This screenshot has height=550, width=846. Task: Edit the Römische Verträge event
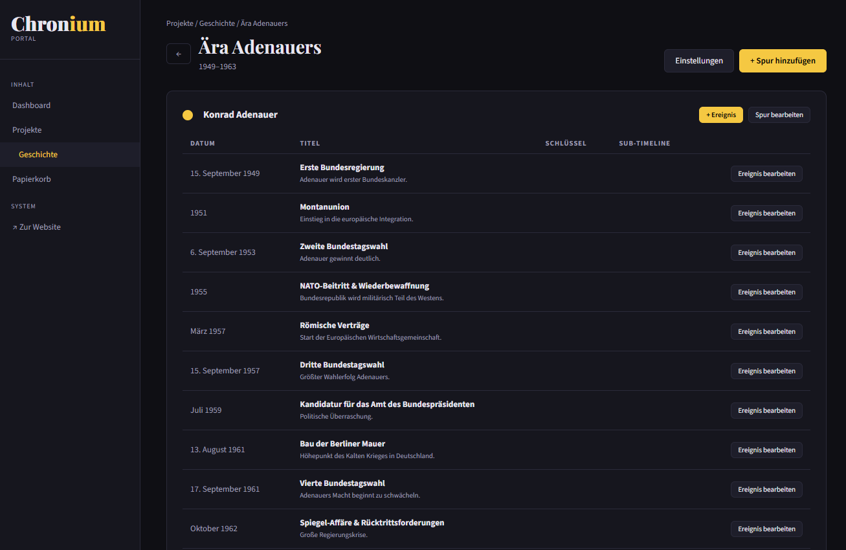point(766,332)
